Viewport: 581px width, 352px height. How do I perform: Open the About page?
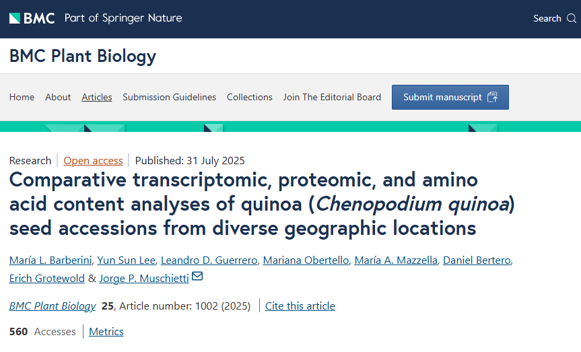(x=58, y=97)
